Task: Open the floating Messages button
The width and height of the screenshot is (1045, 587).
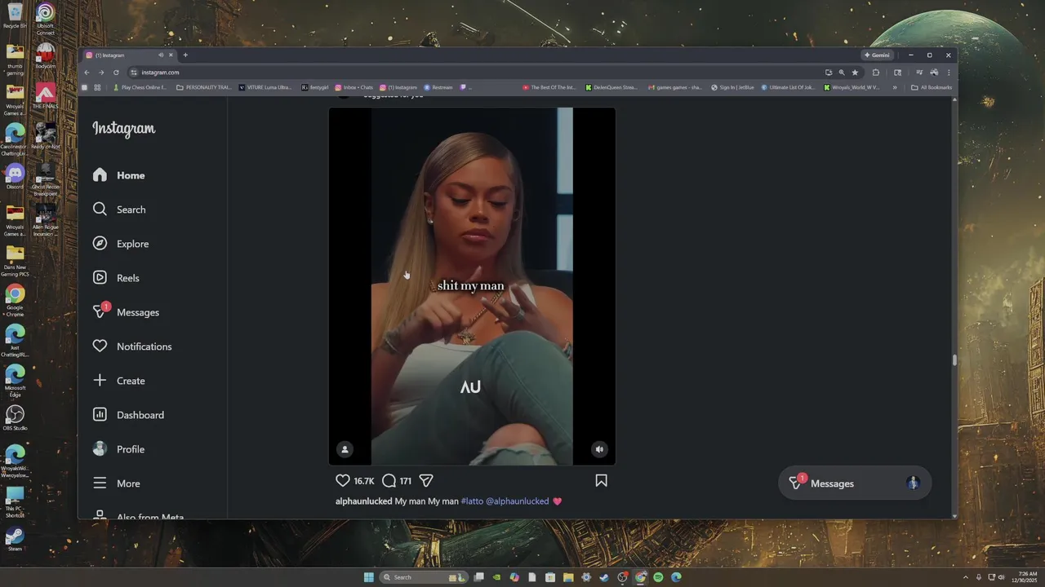Action: tap(854, 483)
